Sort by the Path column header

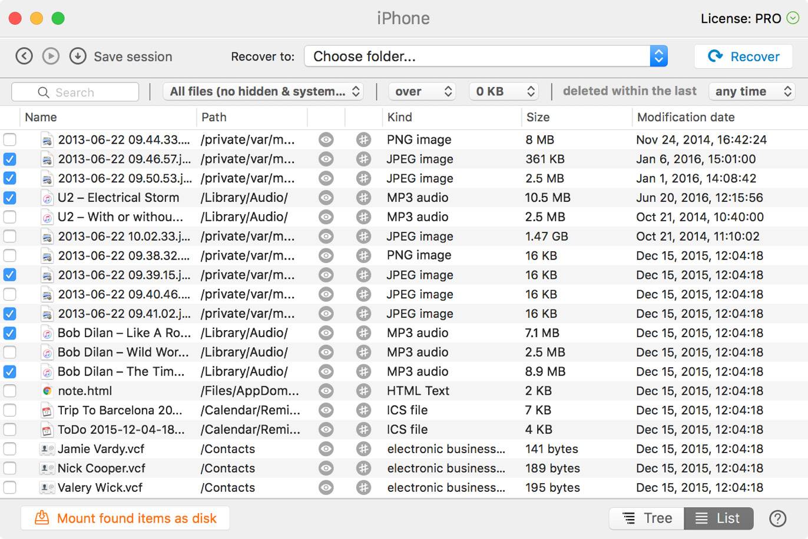[x=251, y=117]
